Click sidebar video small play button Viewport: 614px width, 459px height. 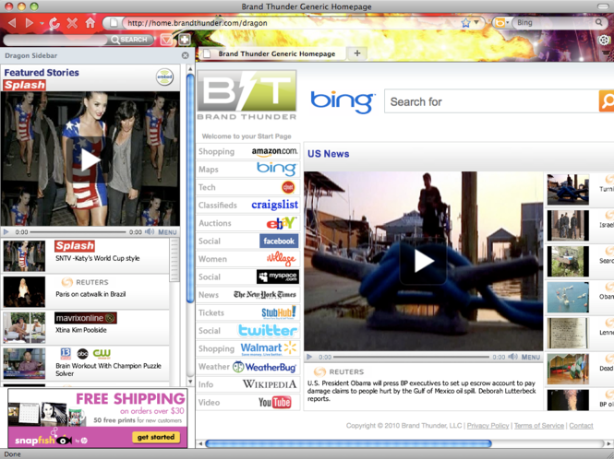coord(6,232)
